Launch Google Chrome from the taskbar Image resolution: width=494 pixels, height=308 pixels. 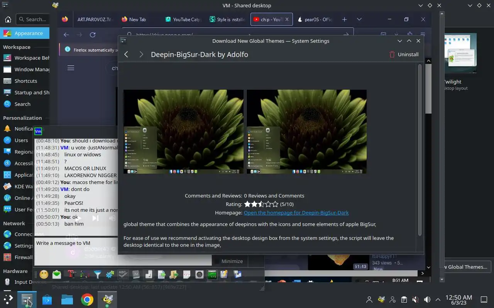[87, 299]
